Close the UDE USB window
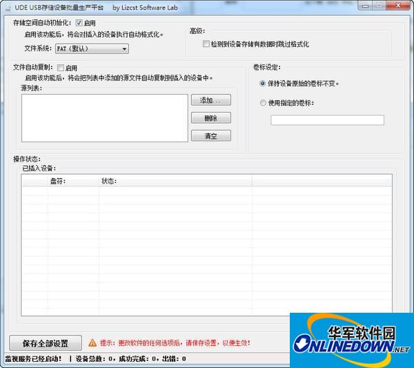Screen dimensions: 414x368 [x=399, y=6]
